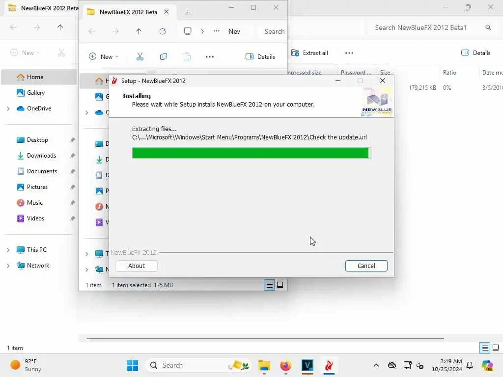Click the Back arrow in front Explorer
This screenshot has width=503, height=377.
92,31
